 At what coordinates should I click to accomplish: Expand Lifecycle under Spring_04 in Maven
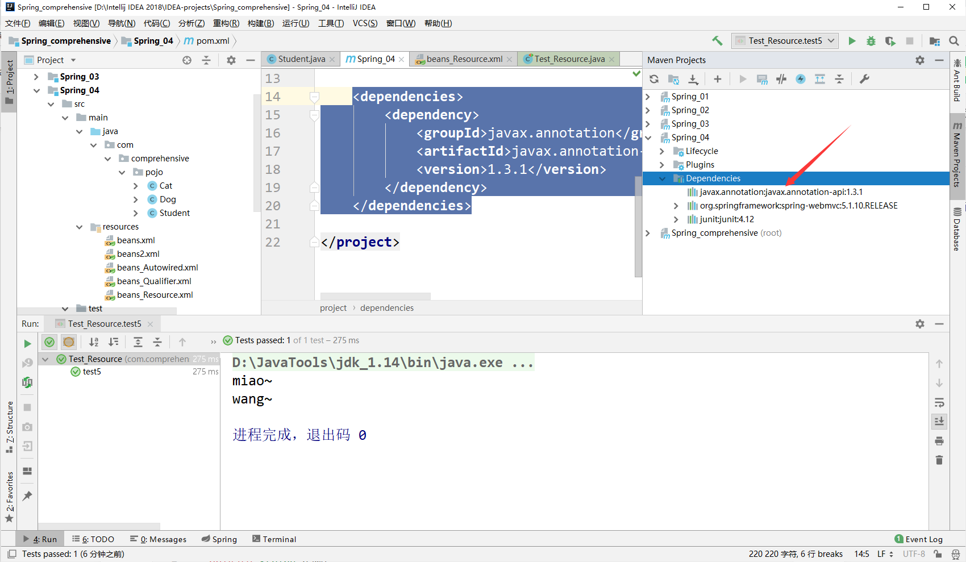pyautogui.click(x=662, y=151)
